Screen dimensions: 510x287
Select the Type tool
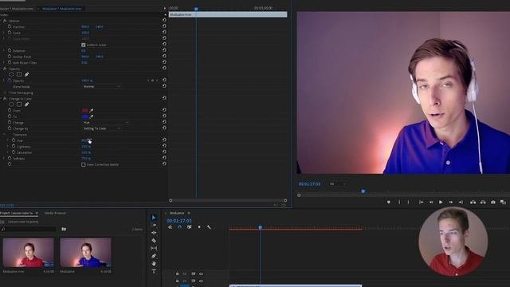[154, 271]
